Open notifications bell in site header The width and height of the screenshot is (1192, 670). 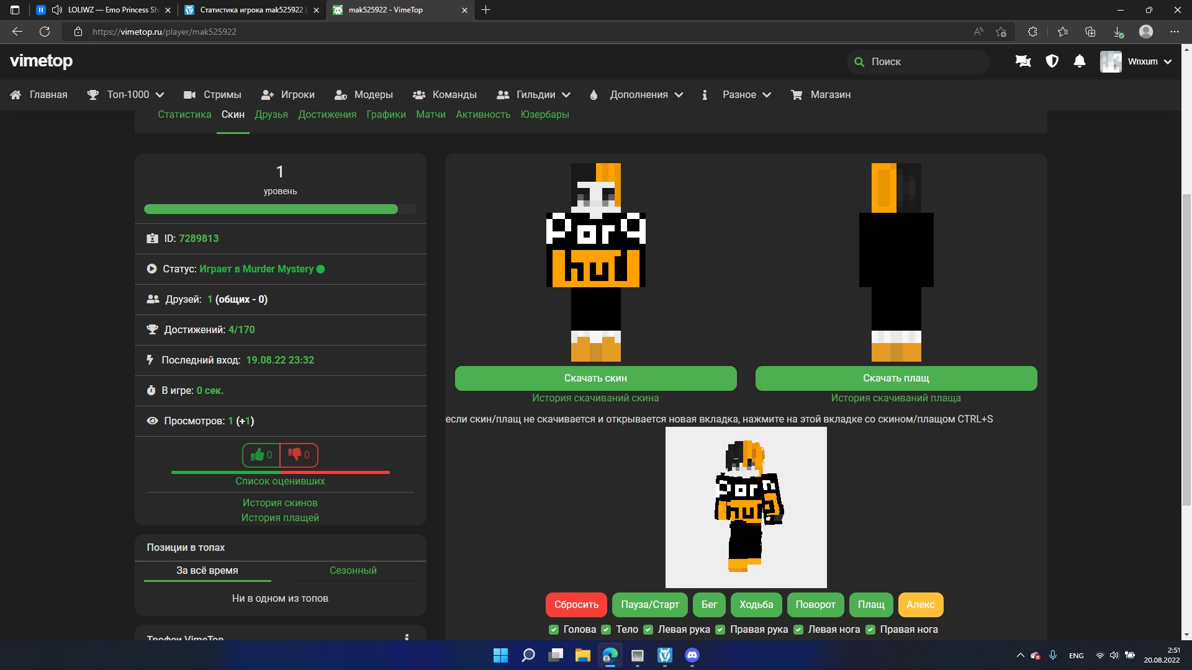pyautogui.click(x=1080, y=61)
